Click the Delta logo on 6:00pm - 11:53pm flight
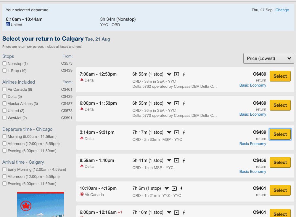296x217 pixels. [82, 109]
